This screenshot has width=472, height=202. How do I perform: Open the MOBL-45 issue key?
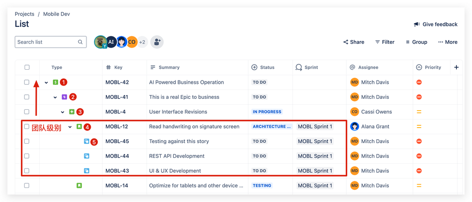[117, 141]
